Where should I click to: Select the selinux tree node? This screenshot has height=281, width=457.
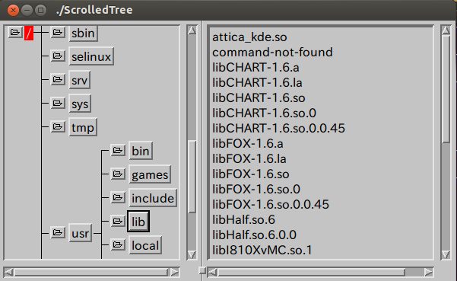point(91,56)
